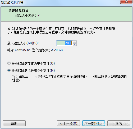
Task: Click the maximum disk size input field
Action: [x=65, y=43]
